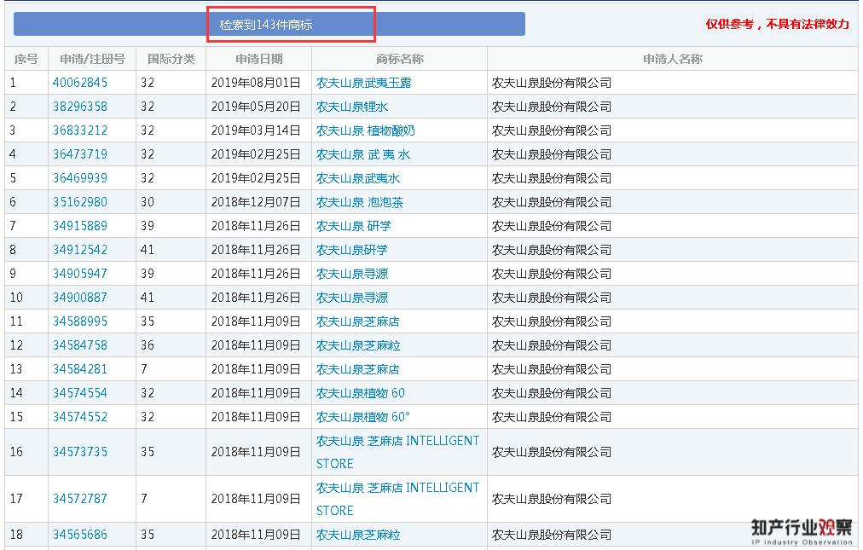Open INTELLIGENT STORE trademark in row 16
Viewport: 863px width, 550px height.
tap(397, 452)
